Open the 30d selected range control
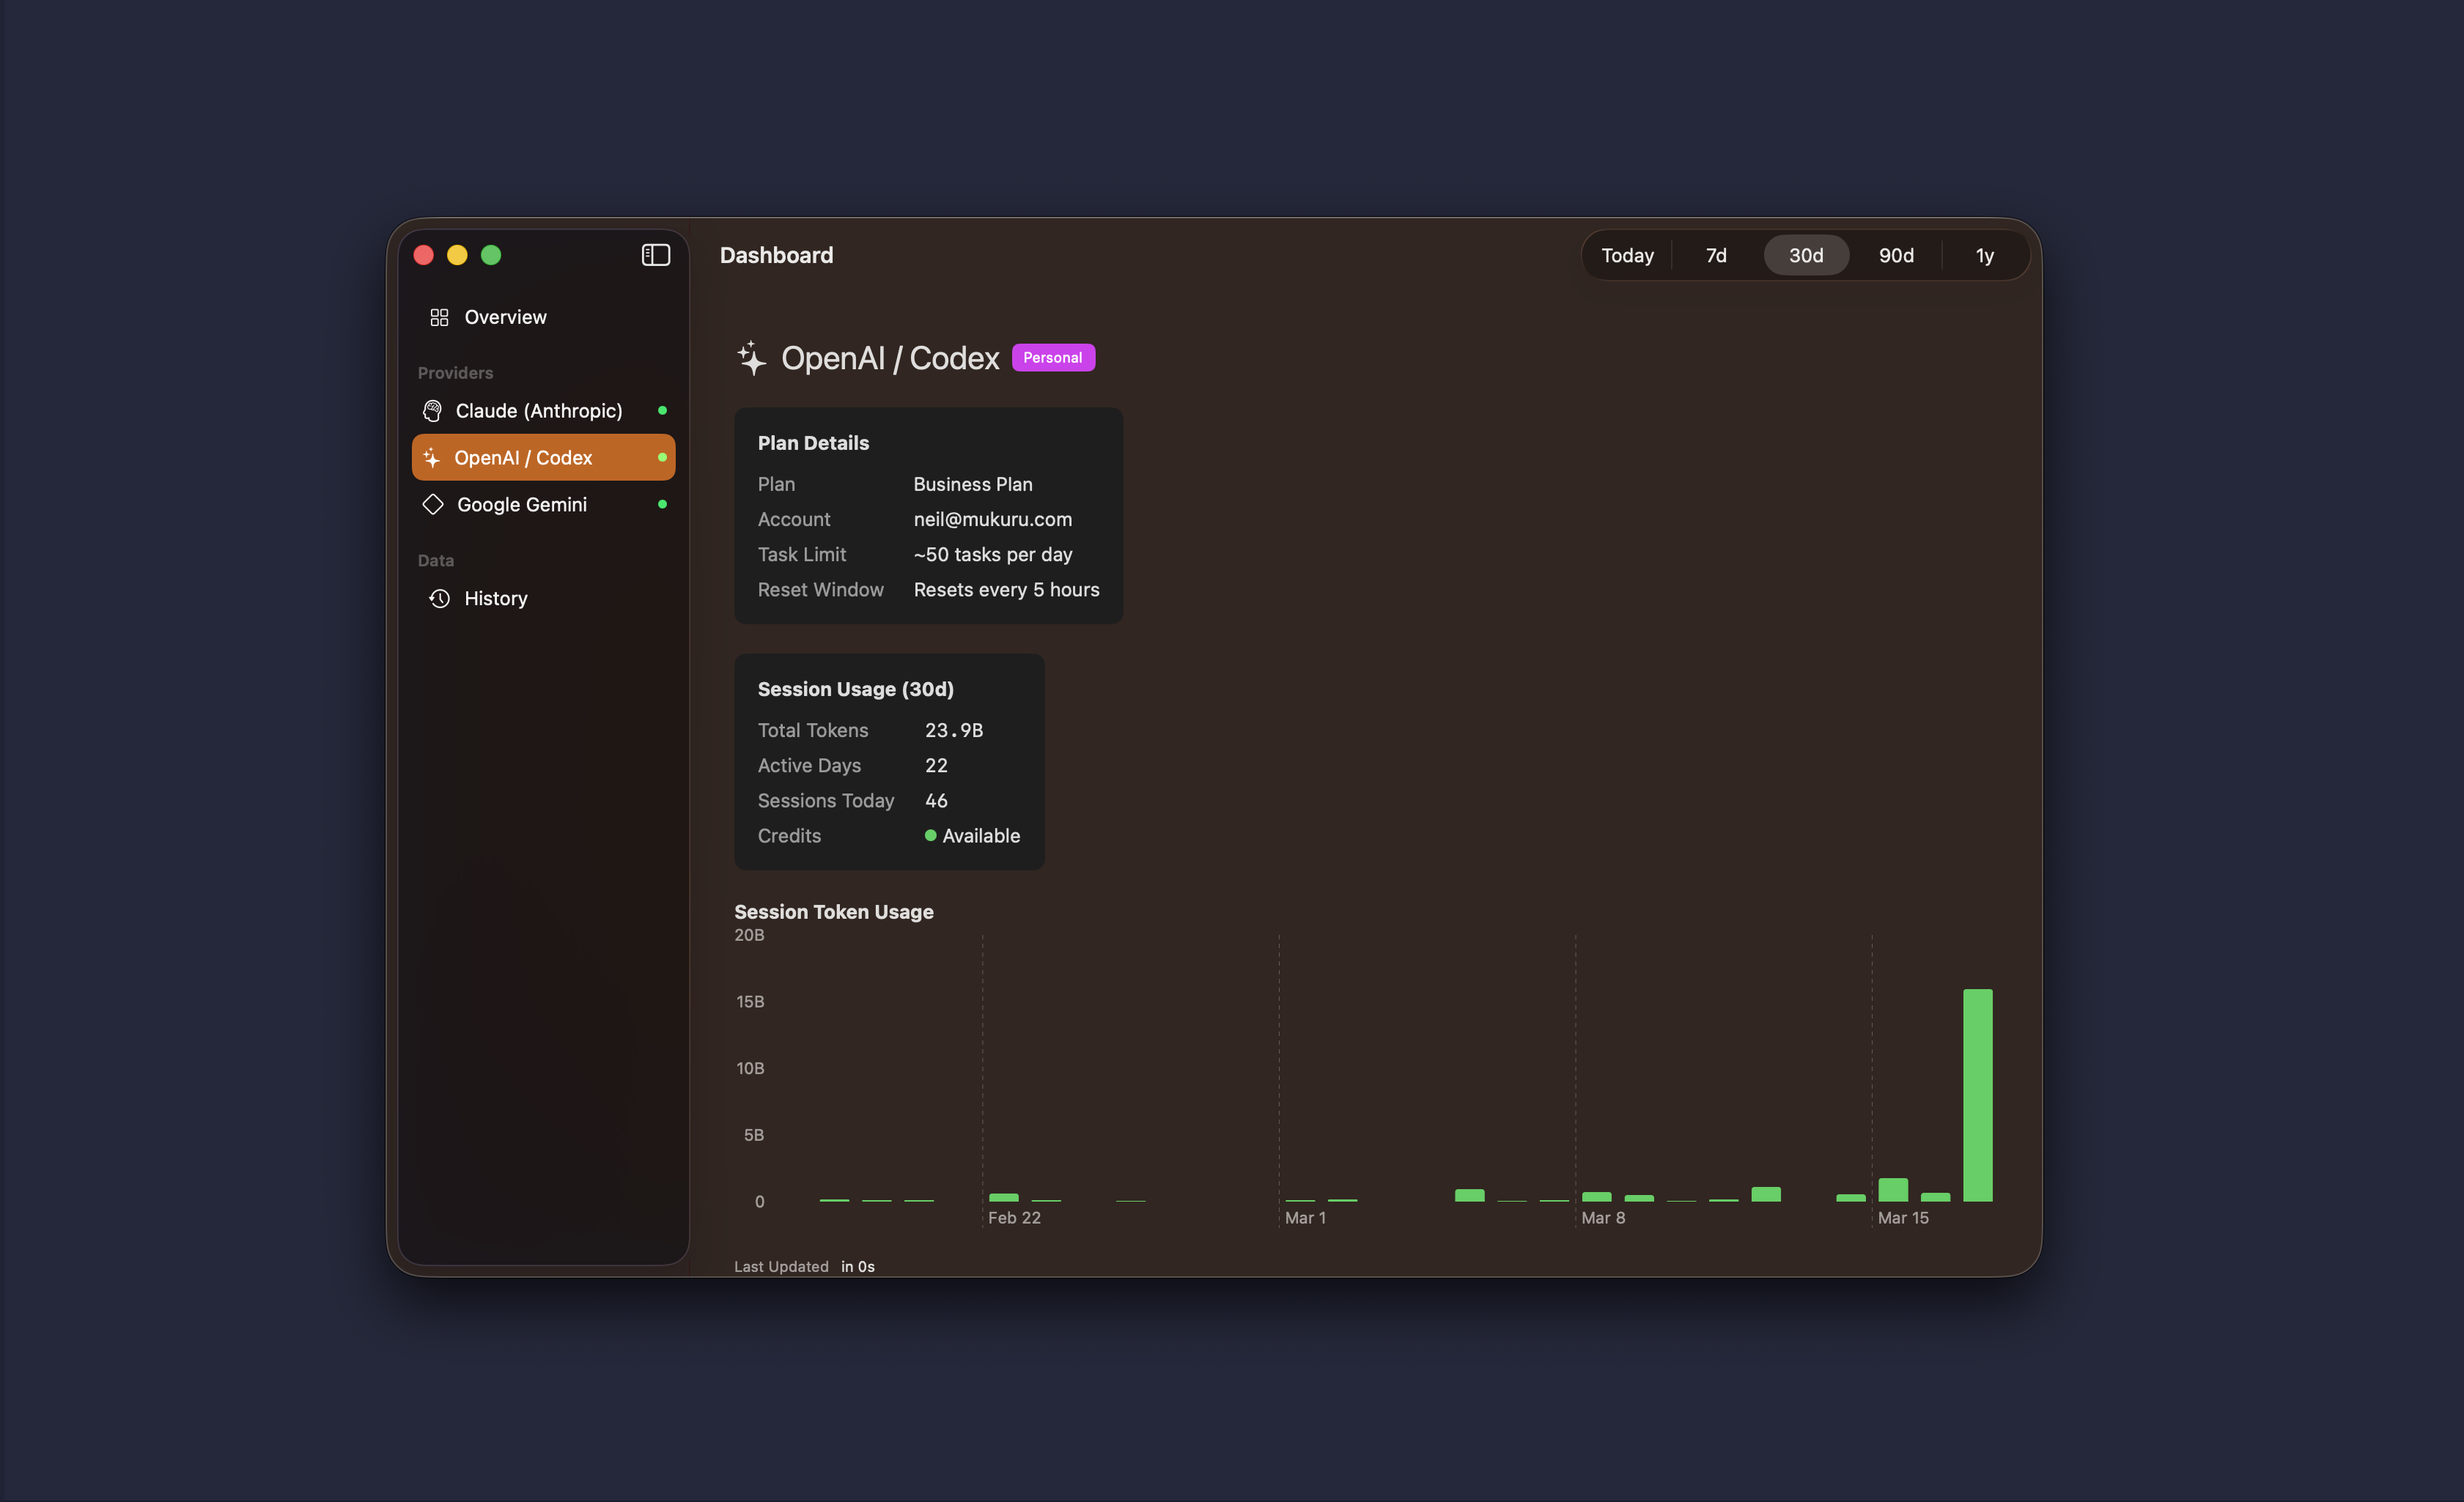 pos(1805,255)
